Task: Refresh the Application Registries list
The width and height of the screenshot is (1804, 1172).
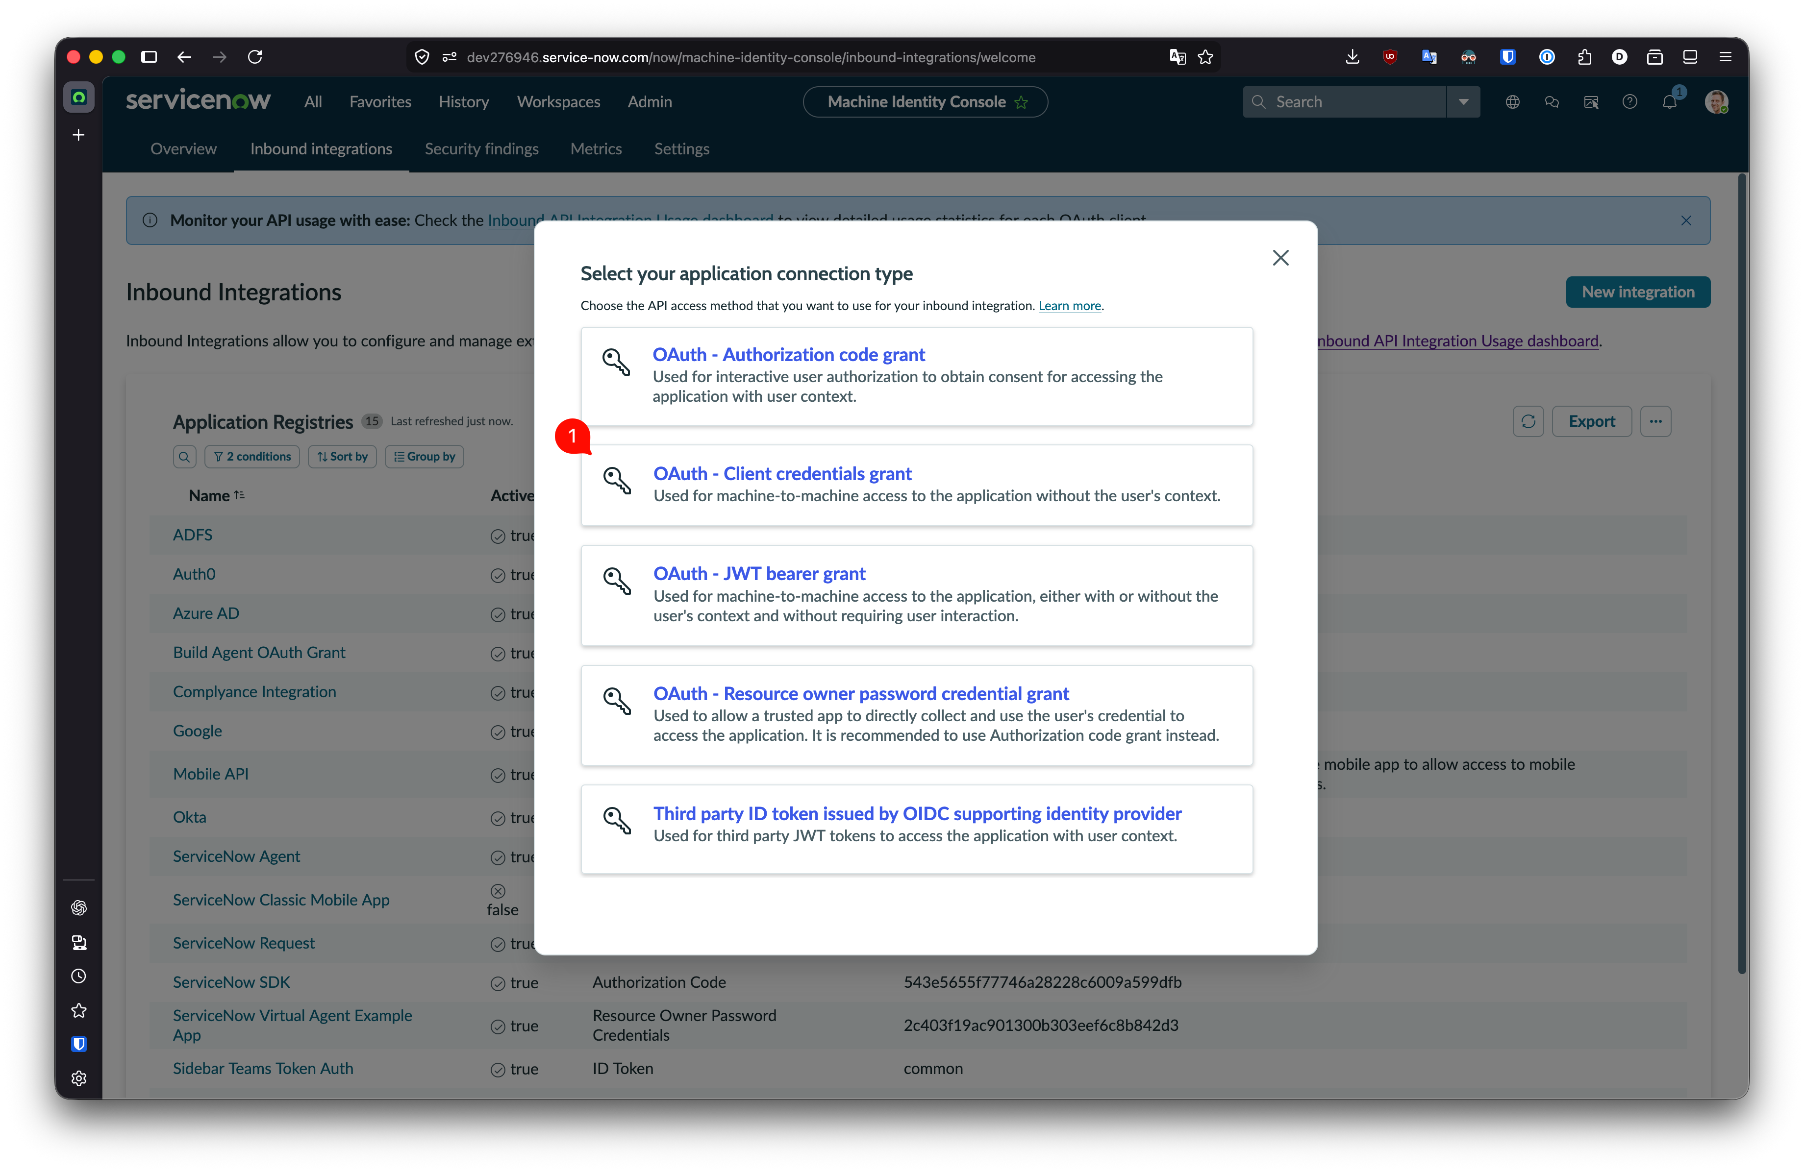Action: click(x=1528, y=421)
